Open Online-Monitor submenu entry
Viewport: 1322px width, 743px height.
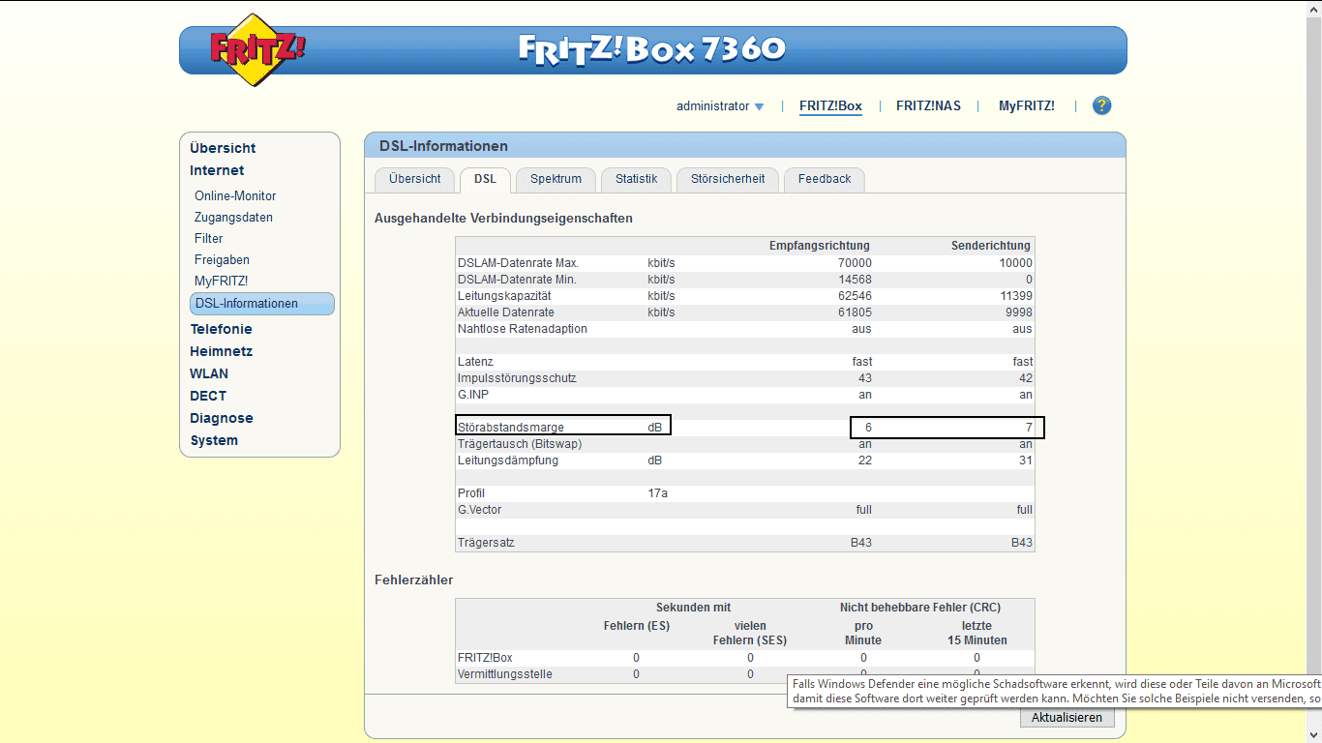point(235,195)
